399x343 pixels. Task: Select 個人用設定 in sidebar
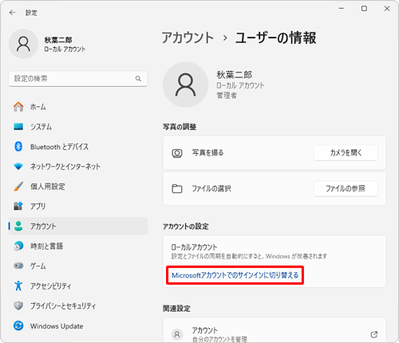(x=78, y=187)
